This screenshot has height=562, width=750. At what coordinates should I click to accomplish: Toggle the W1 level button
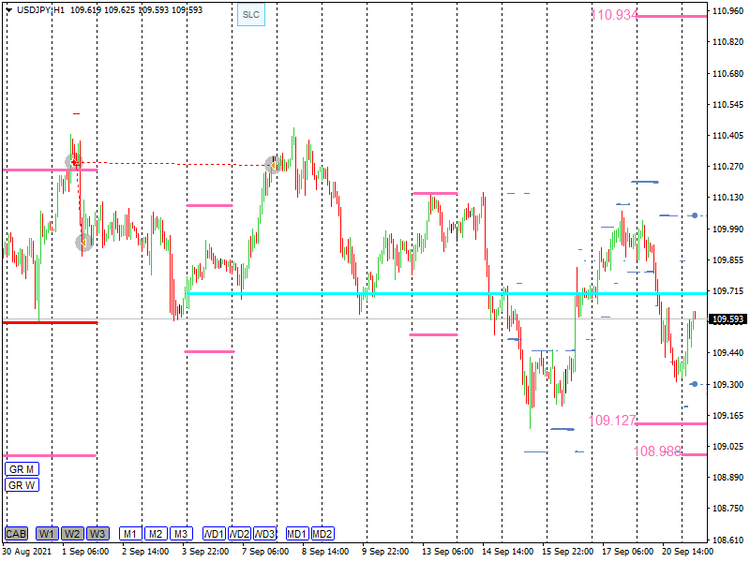point(47,534)
